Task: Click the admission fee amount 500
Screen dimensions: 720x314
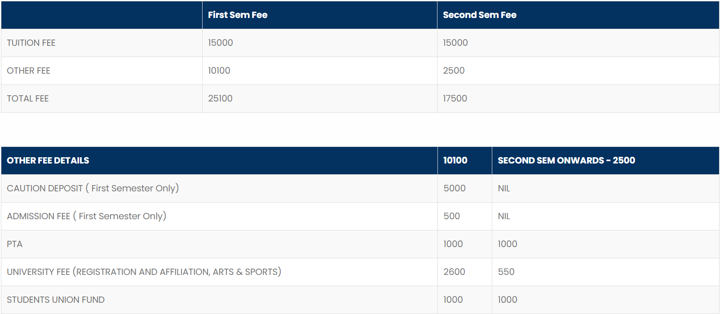Action: [x=451, y=216]
